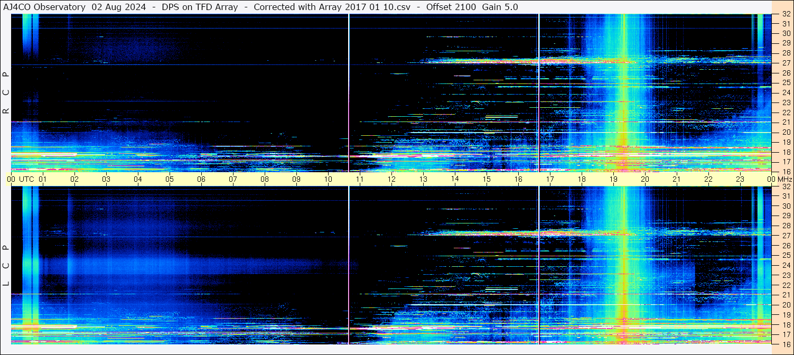Click hour '09' on the UTC time axis
Screen dimensions: 794x355
click(296, 179)
